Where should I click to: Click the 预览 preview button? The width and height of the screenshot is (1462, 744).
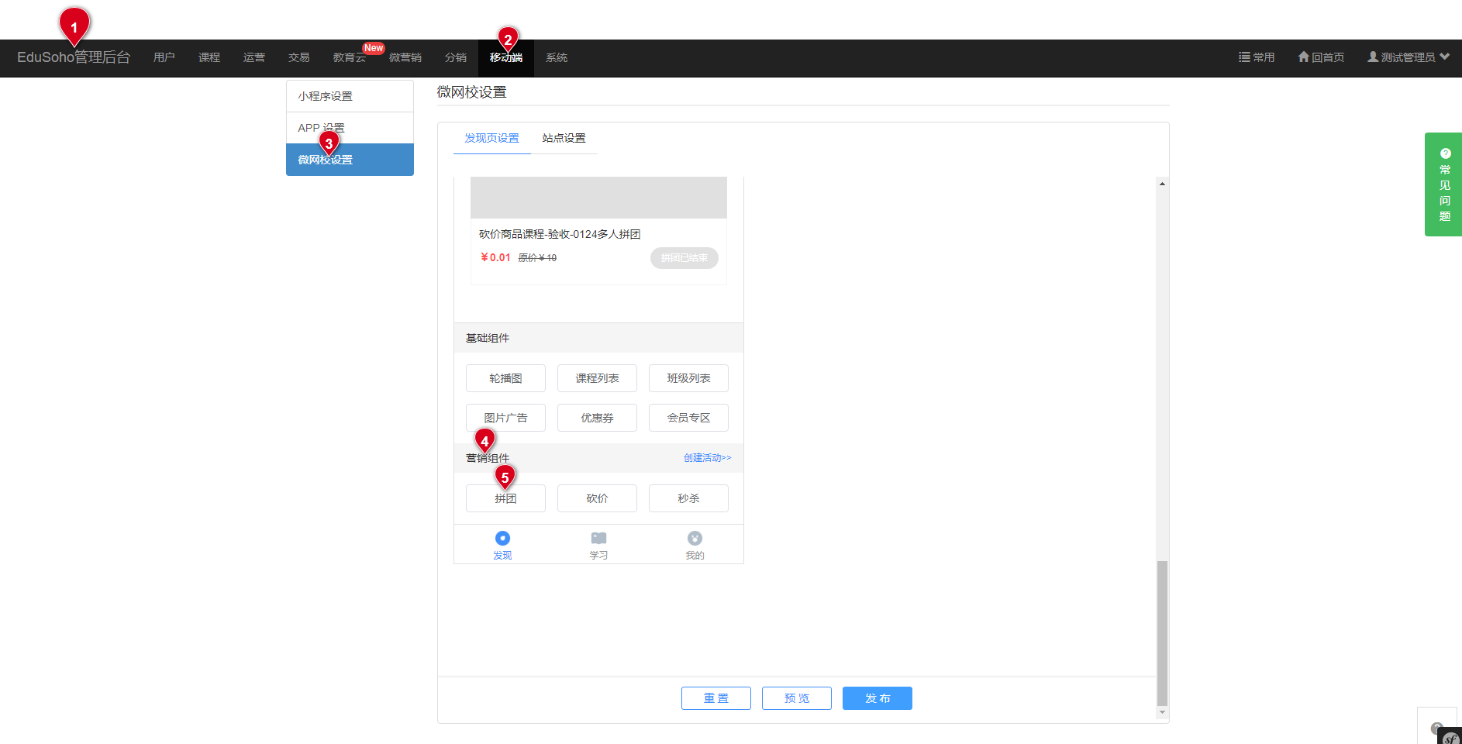796,698
